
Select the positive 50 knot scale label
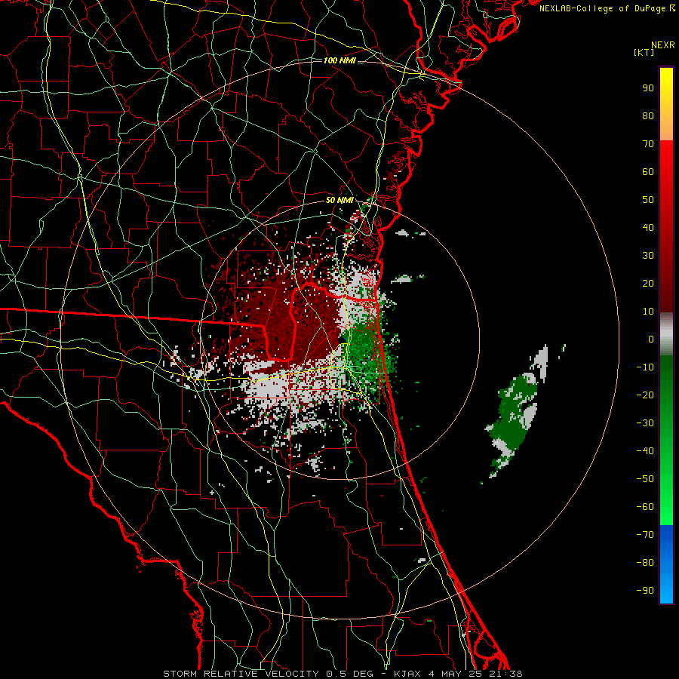click(648, 200)
